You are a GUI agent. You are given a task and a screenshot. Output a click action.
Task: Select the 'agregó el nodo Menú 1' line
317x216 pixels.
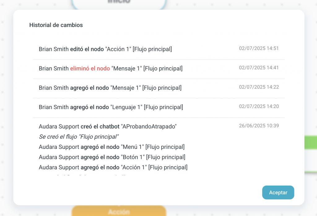pos(111,147)
